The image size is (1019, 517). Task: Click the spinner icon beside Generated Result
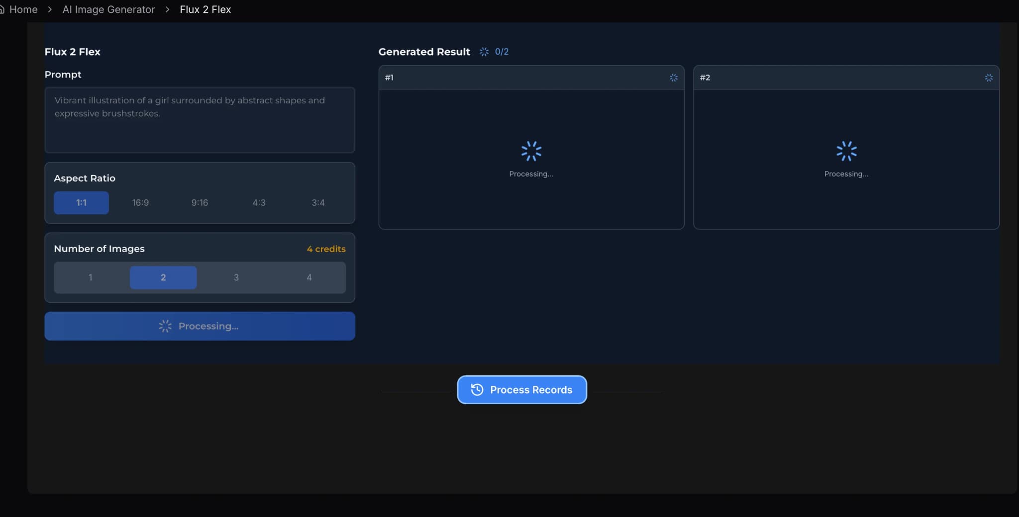click(484, 52)
